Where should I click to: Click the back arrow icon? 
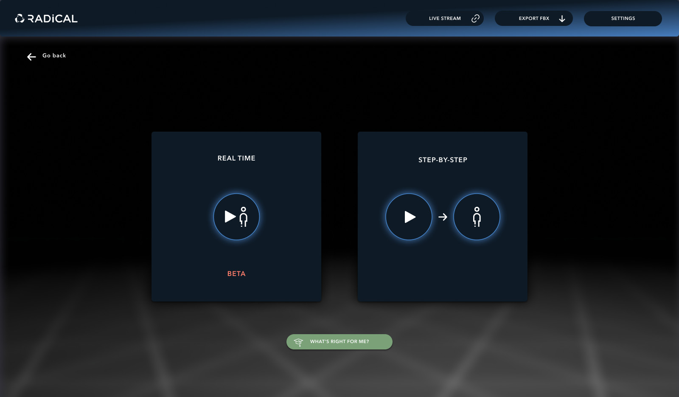click(x=31, y=56)
